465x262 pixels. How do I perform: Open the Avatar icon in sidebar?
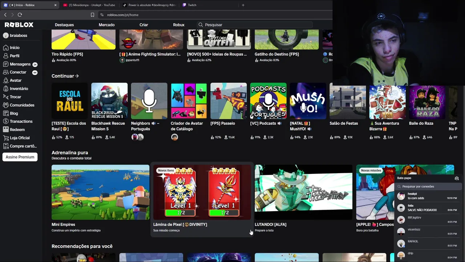tap(5, 80)
